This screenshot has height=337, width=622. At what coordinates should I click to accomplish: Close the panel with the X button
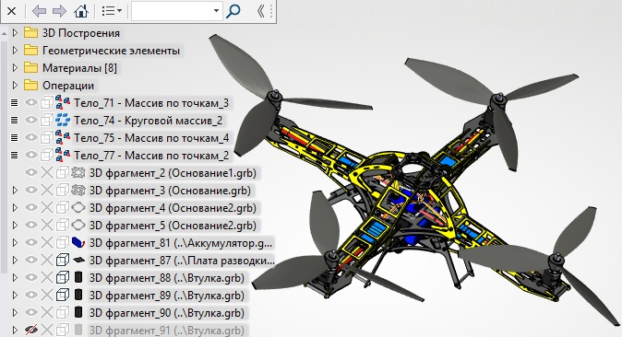click(x=11, y=11)
